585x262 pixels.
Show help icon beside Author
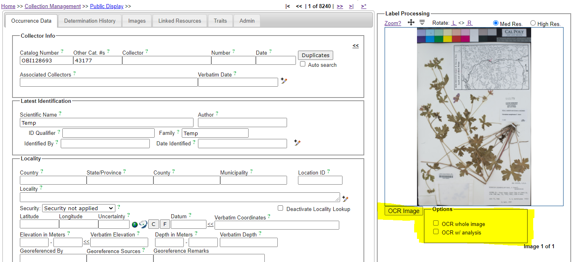point(217,114)
